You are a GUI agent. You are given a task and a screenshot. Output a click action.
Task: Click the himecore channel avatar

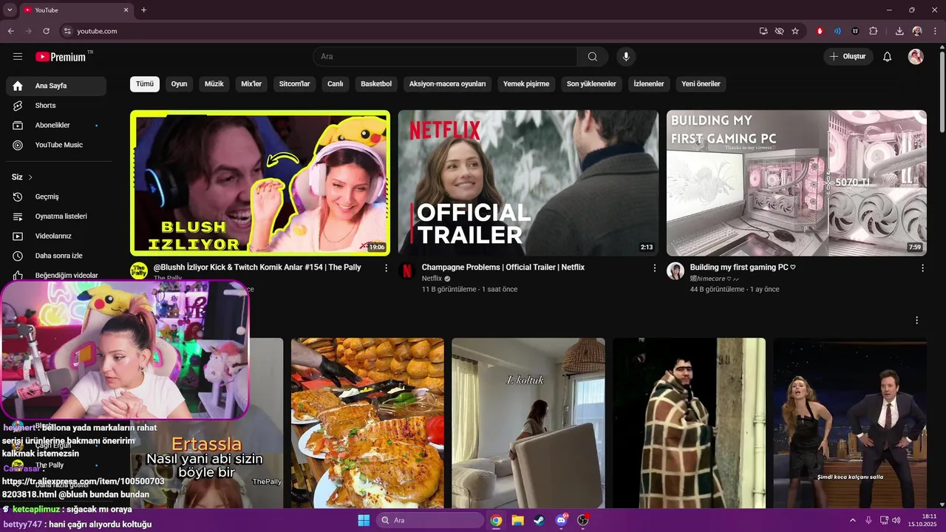pyautogui.click(x=676, y=271)
